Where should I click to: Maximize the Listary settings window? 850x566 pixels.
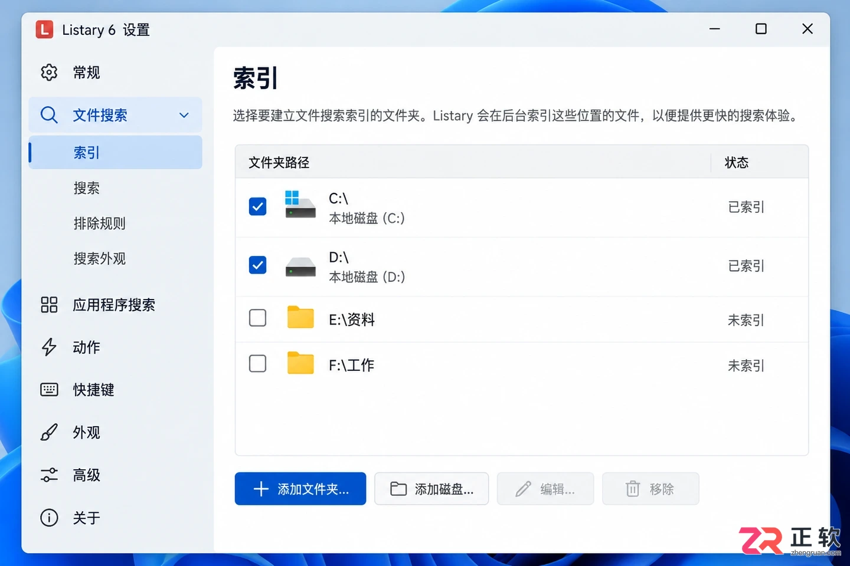[x=761, y=29]
